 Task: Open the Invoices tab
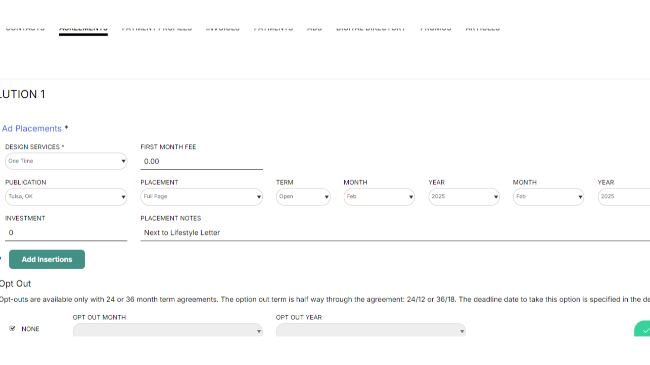tap(223, 29)
